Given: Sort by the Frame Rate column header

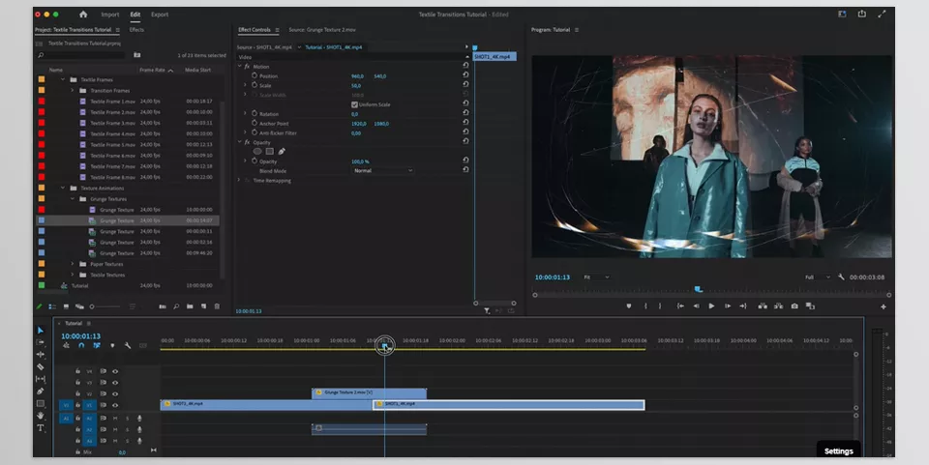Looking at the screenshot, I should 156,70.
